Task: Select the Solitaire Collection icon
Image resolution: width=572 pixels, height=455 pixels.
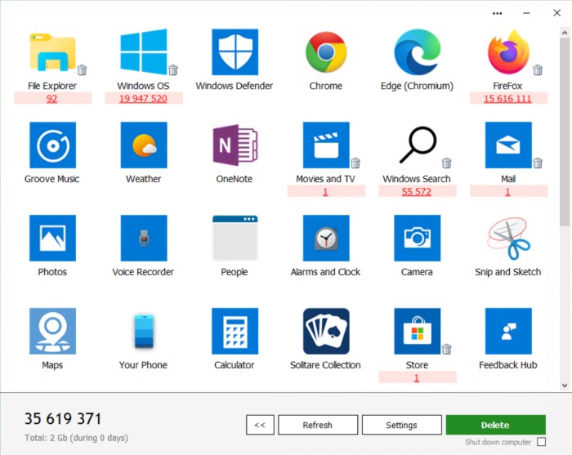Action: tap(326, 331)
